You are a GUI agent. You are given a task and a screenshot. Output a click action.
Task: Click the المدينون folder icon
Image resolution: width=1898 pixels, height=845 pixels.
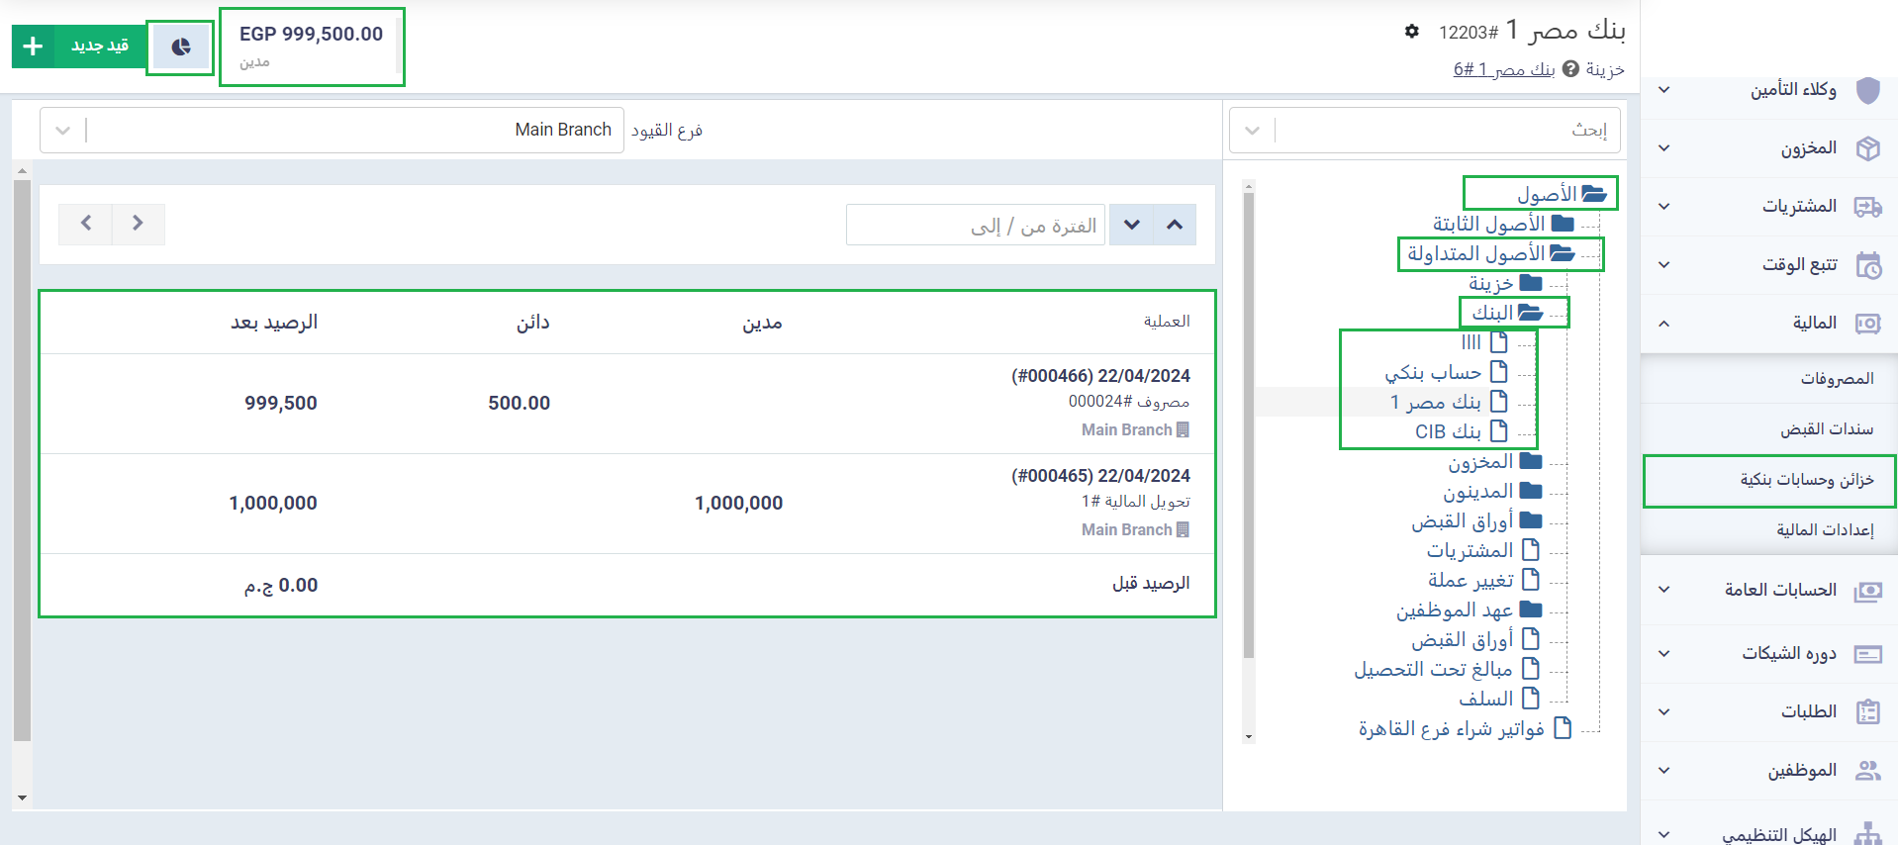[1531, 491]
